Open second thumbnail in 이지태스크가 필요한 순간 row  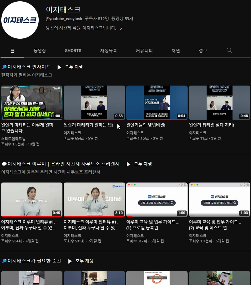[x=94, y=278]
